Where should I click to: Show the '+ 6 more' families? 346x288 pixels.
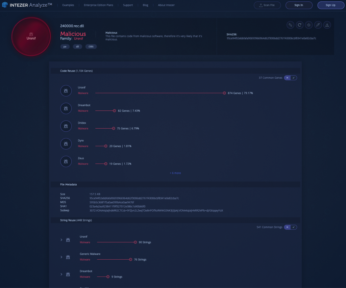(175, 173)
